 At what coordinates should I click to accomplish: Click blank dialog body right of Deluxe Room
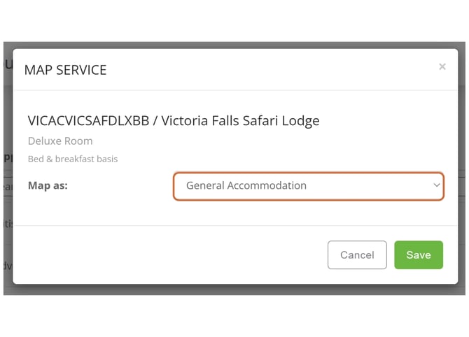(x=280, y=141)
